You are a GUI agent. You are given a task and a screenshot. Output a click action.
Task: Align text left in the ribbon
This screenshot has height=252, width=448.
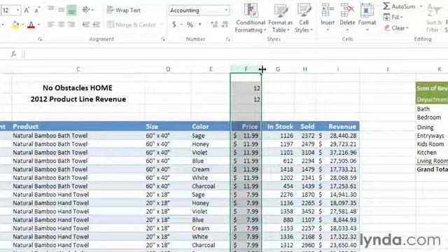coord(51,24)
